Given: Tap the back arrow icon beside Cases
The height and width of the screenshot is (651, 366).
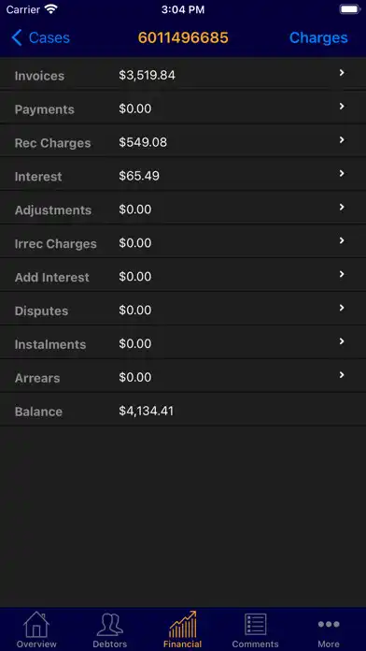Looking at the screenshot, I should point(17,37).
